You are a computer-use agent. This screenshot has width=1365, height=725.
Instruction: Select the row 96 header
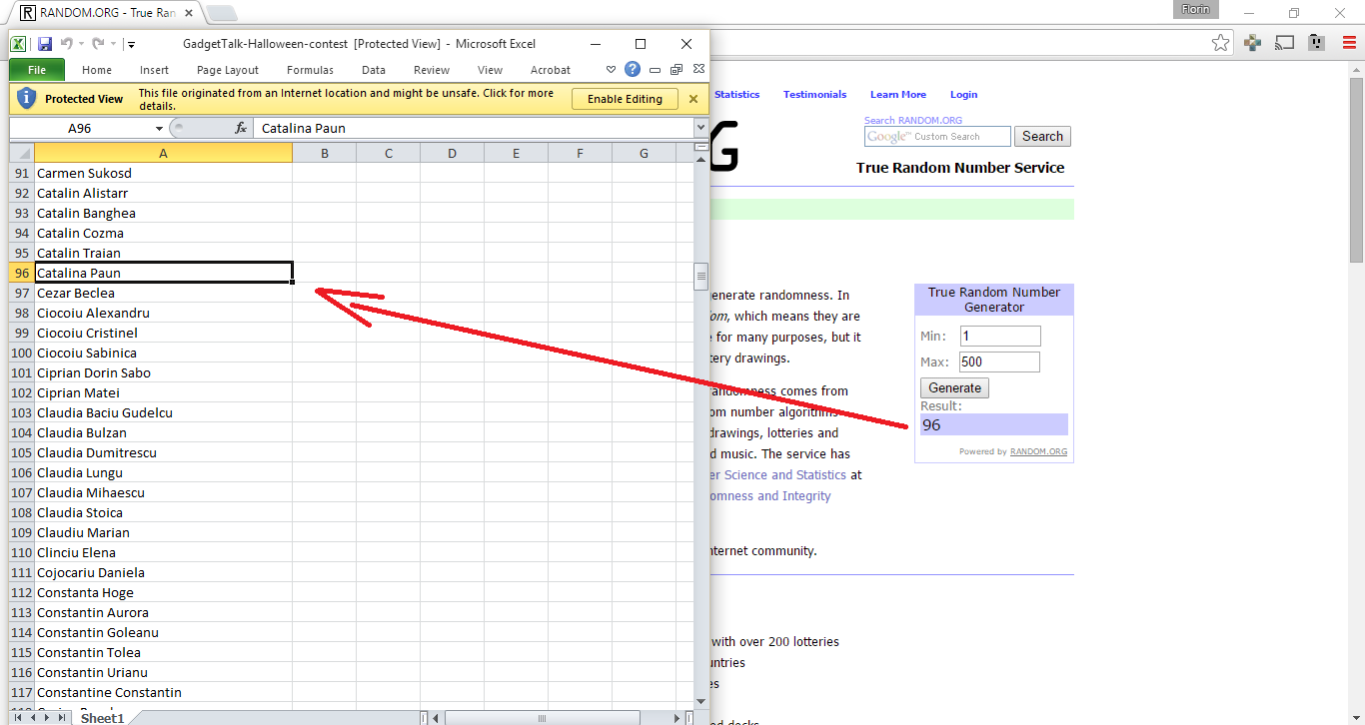[22, 273]
